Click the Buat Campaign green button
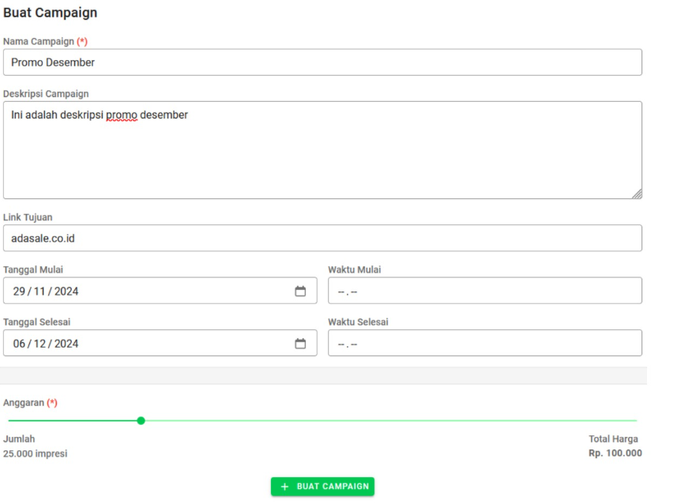Viewport: 681px width, 504px height. 322,486
